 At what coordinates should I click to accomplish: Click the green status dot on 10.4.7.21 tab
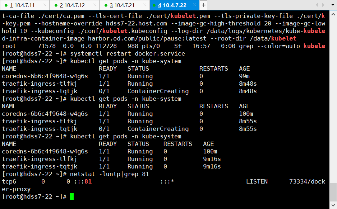coord(106,5)
